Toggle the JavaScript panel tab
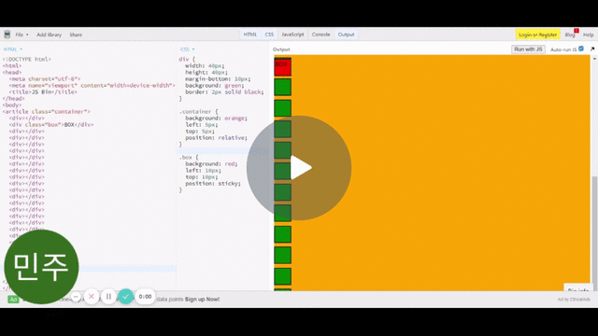The width and height of the screenshot is (598, 336). click(292, 35)
